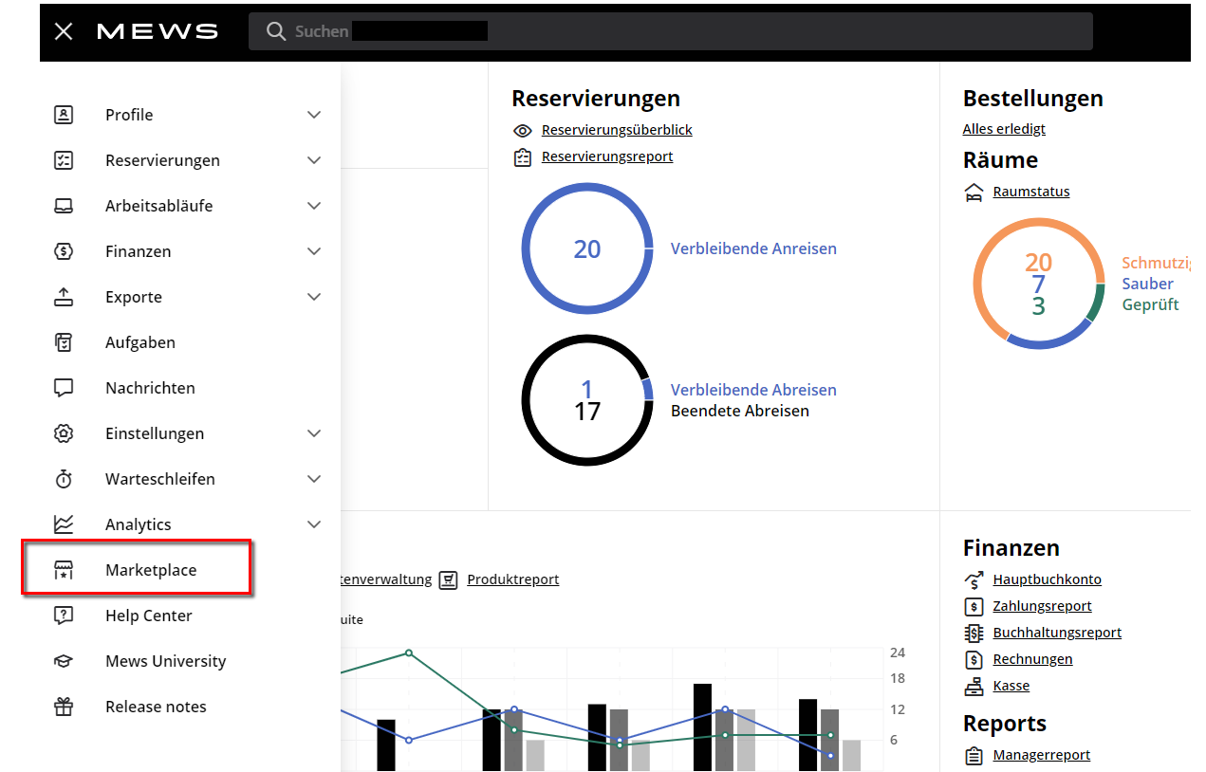Screen dimensions: 1206x772
Task: Expand the Einstellungen submenu chevron
Action: 314,433
